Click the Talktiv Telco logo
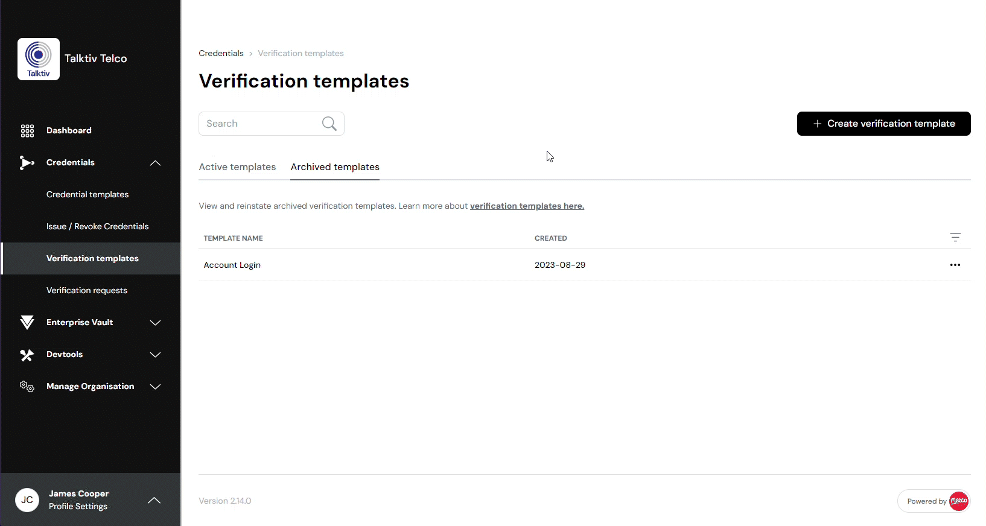Screen dimensions: 986x526 pyautogui.click(x=38, y=59)
